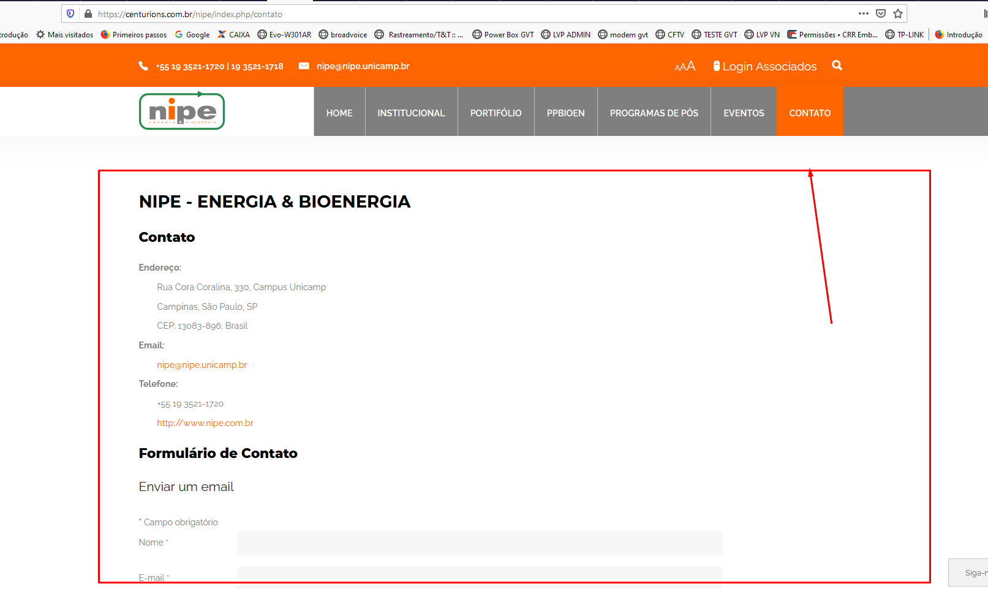Open http://www.nipe.com.br link
Screen dimensions: 988x589
[x=205, y=423]
